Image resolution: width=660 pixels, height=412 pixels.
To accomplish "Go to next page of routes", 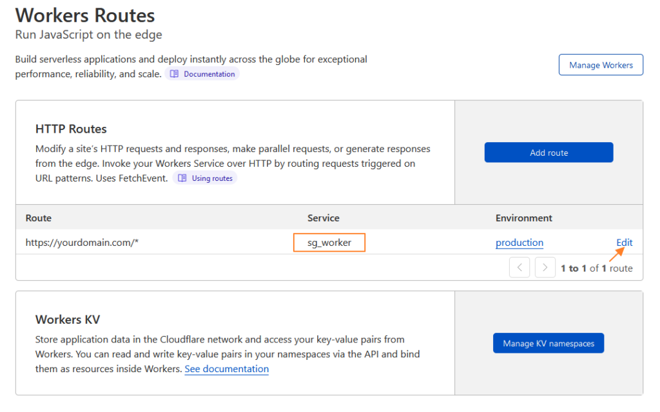I will (545, 268).
